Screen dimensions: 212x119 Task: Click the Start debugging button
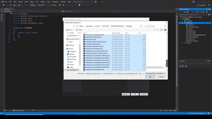click(54, 5)
